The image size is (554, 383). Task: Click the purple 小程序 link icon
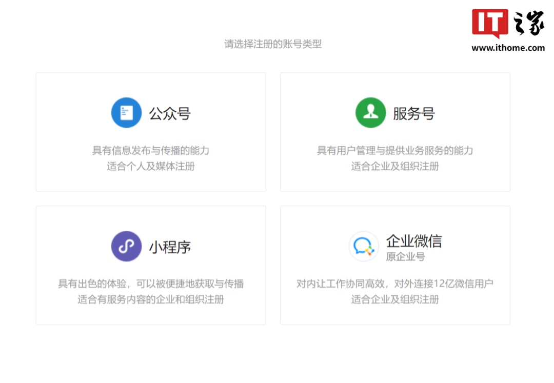(126, 246)
